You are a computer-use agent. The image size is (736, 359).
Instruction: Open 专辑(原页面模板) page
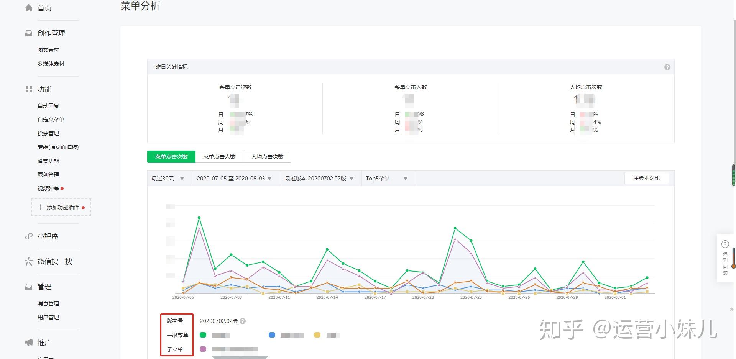58,147
